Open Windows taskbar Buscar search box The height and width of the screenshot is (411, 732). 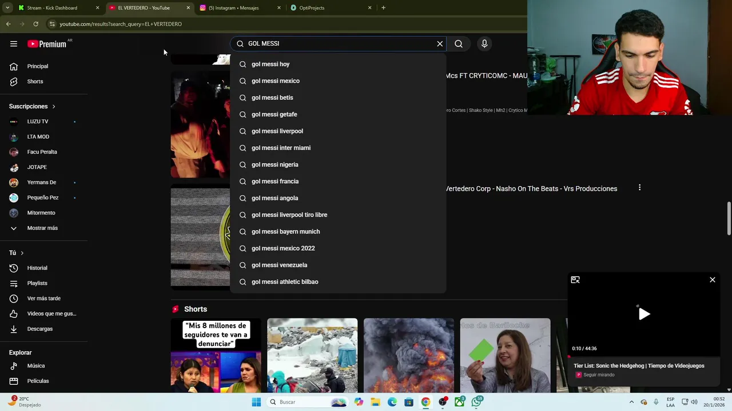point(308,402)
